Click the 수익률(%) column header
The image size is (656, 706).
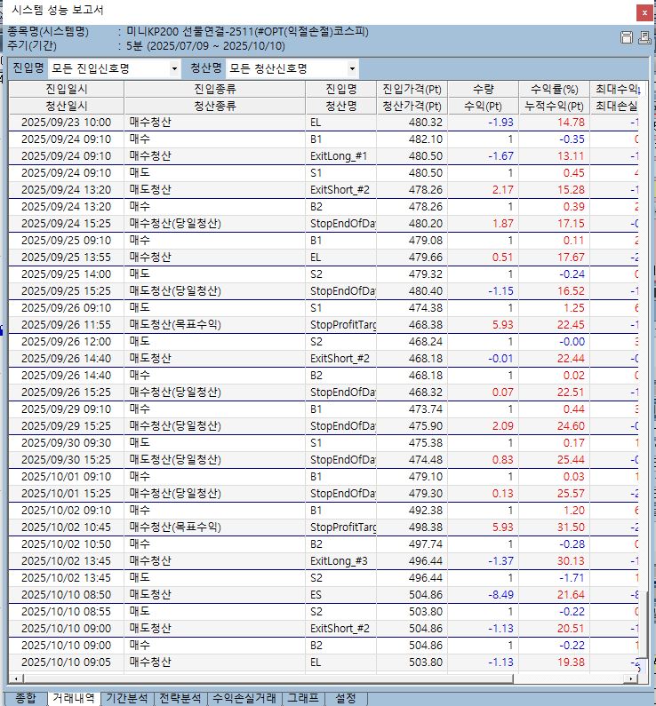pyautogui.click(x=554, y=89)
